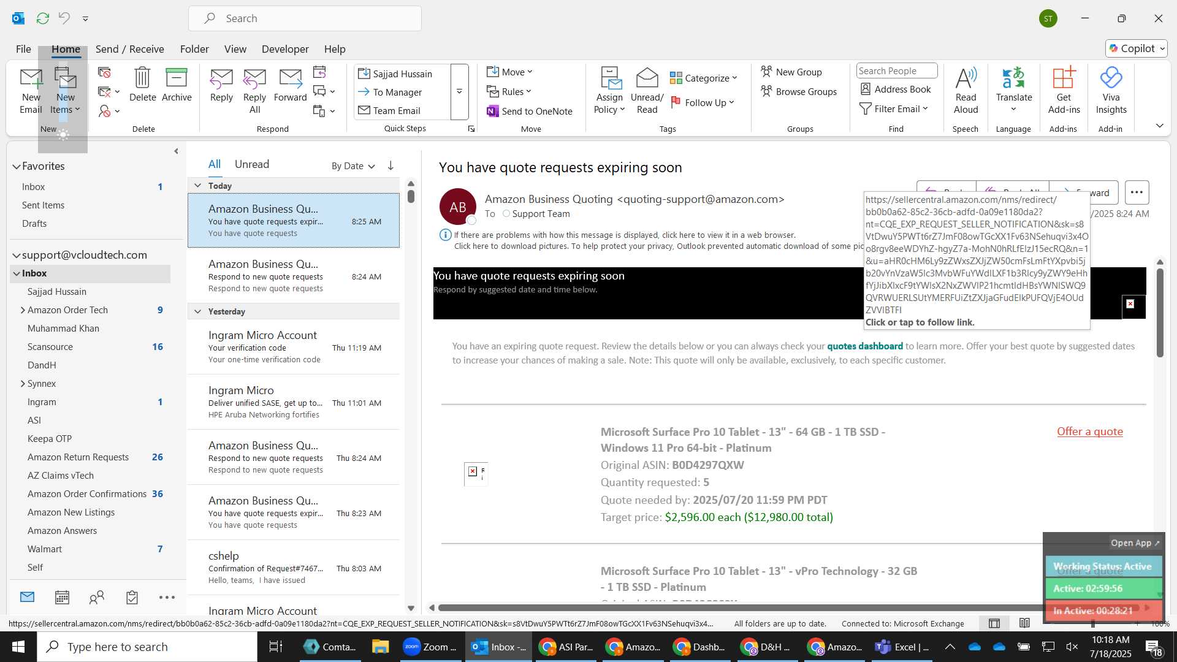Open the Developer tab
1177x662 pixels.
pos(285,49)
